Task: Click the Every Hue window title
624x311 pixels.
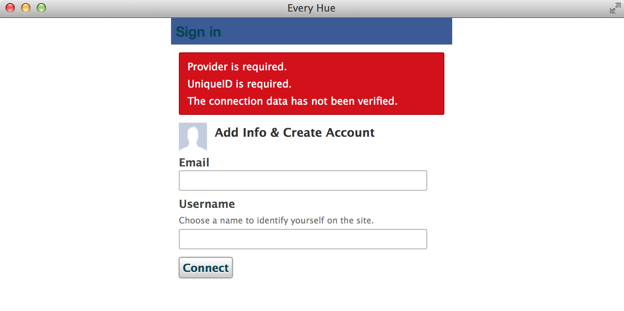Action: tap(311, 8)
